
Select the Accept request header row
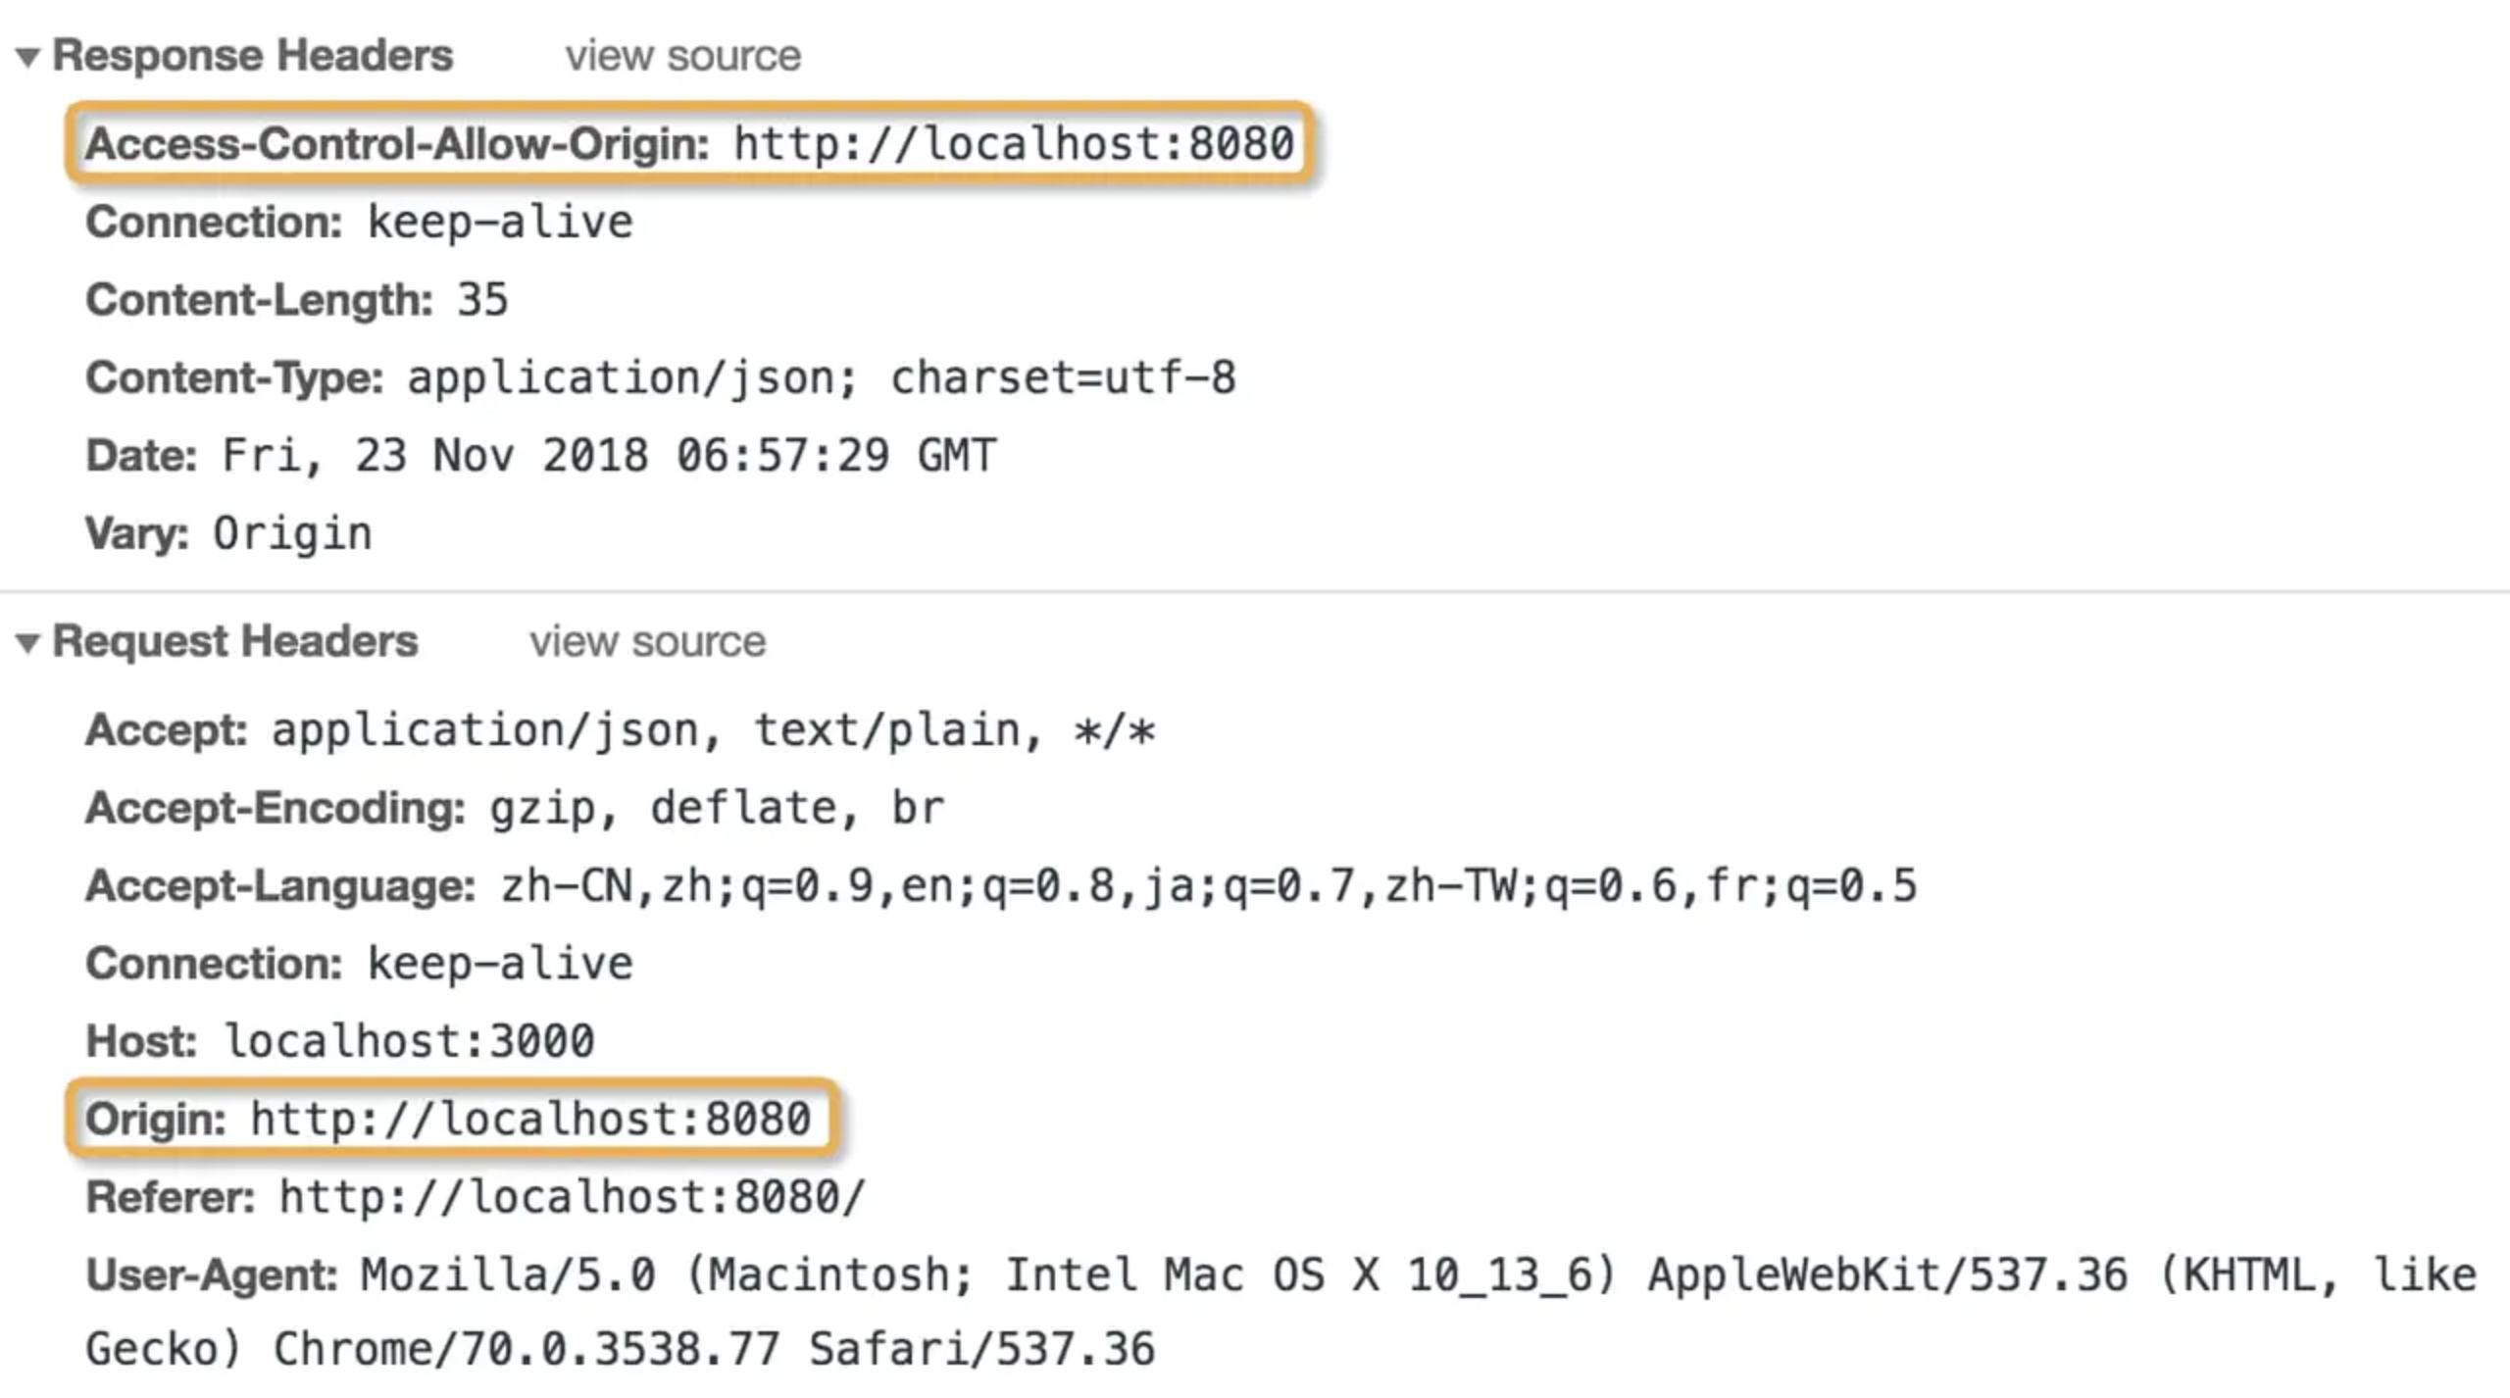coord(621,730)
